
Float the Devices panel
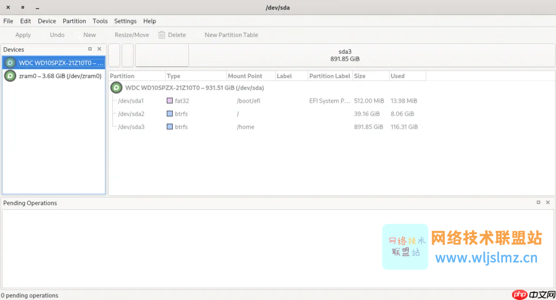(x=90, y=49)
